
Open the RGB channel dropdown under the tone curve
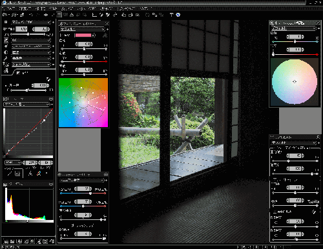13,163
